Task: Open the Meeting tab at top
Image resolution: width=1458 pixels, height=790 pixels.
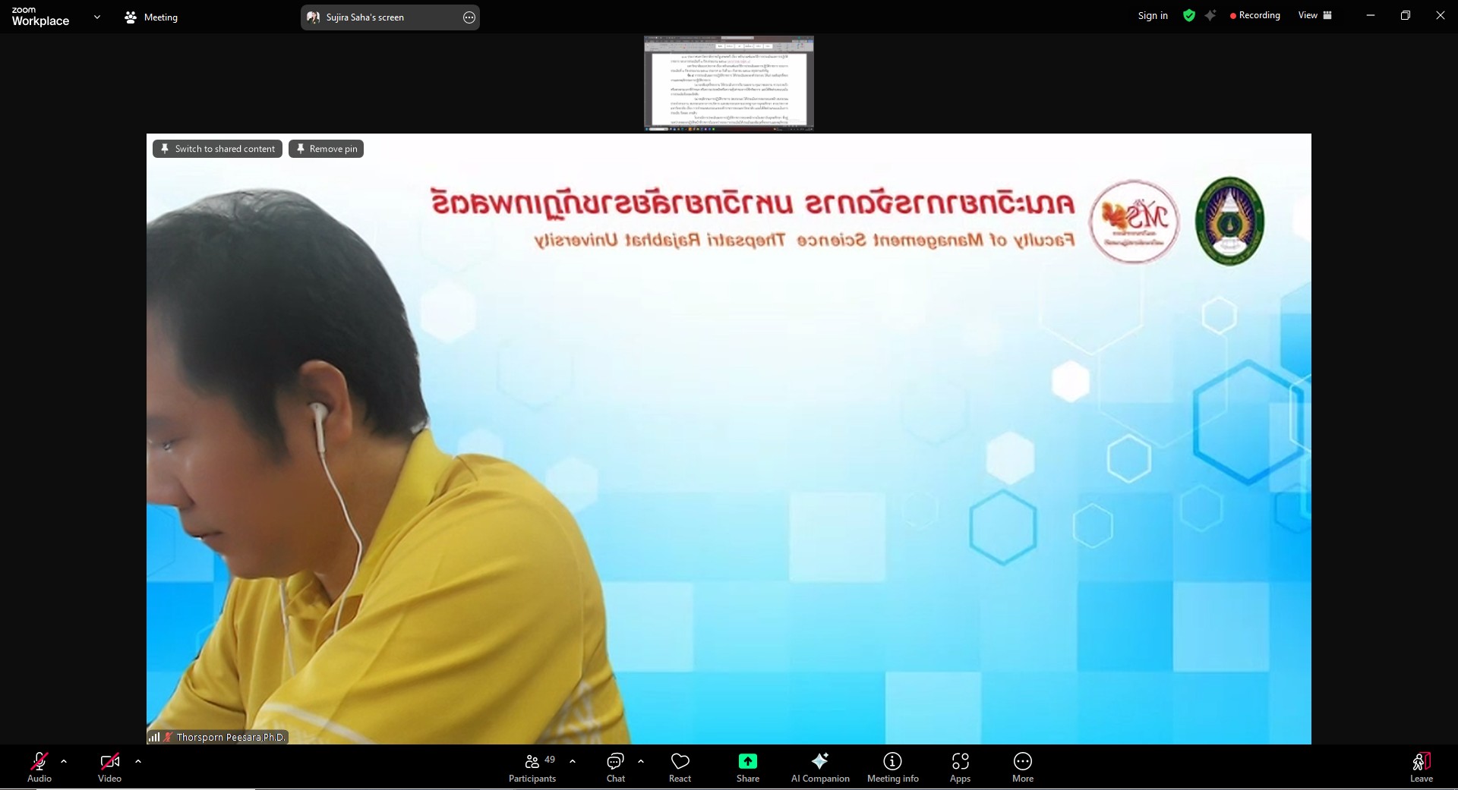Action: [x=151, y=17]
